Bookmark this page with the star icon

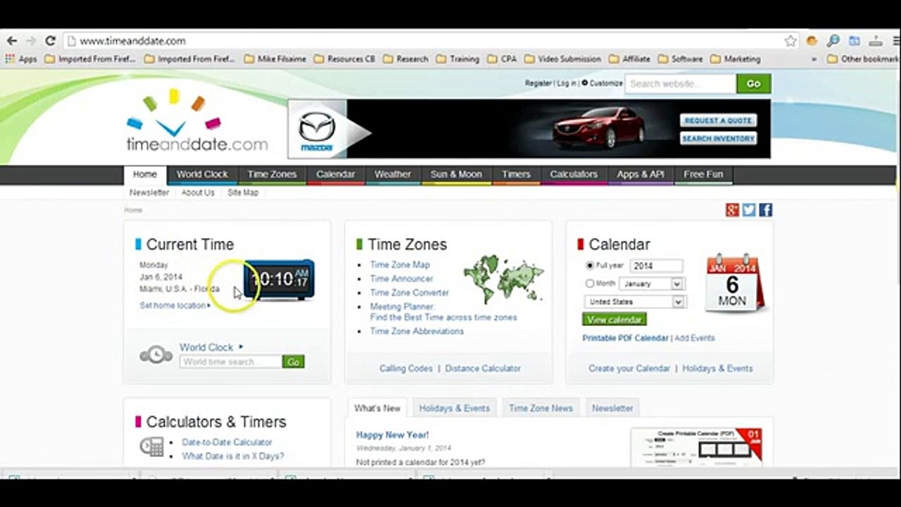coord(790,41)
